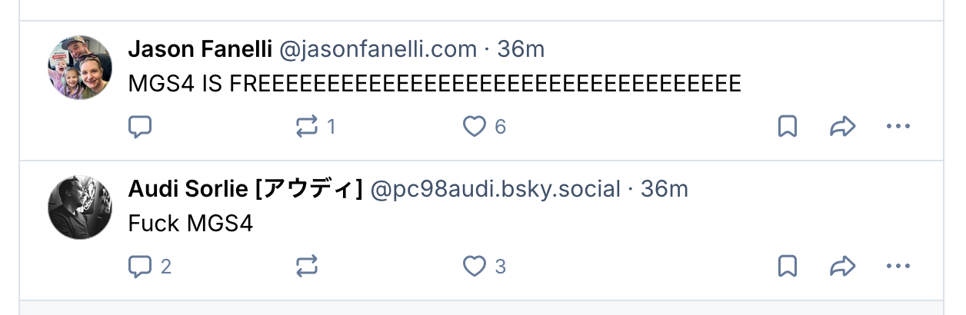Open Jason Fanelli's post 36m timestamp
The width and height of the screenshot is (966, 315).
tap(521, 50)
